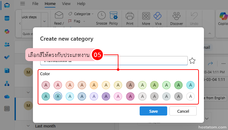Open the More apps grid in sidebar
The width and height of the screenshot is (228, 130).
click(x=7, y=109)
